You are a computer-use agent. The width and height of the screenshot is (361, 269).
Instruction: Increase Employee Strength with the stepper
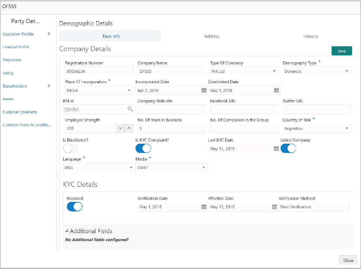[129, 128]
